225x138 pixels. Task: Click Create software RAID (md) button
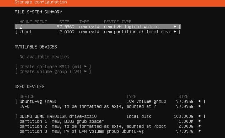53,67
